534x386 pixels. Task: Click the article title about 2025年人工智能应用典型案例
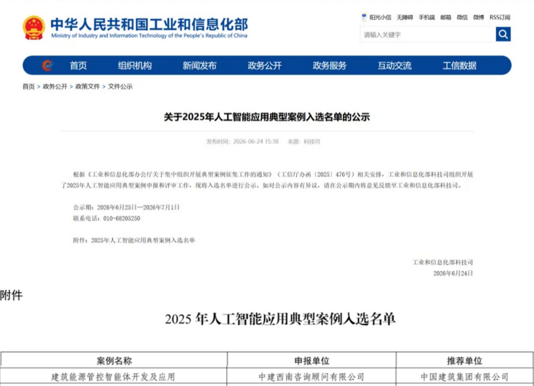coord(267,117)
